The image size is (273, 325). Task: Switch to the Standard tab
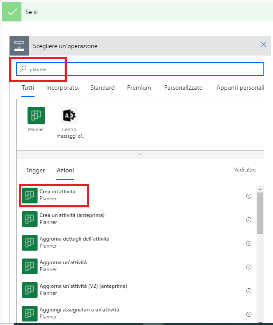[103, 87]
